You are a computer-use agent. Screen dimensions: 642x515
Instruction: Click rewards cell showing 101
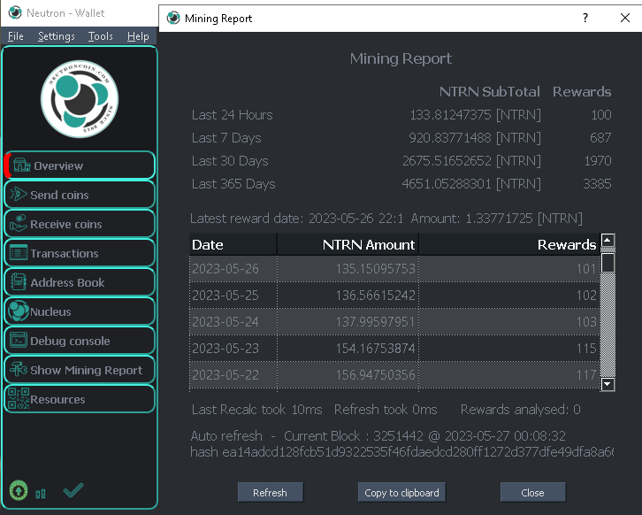(x=509, y=269)
